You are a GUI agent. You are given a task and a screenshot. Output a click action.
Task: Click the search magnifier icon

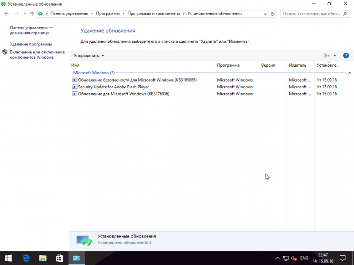[x=345, y=14]
